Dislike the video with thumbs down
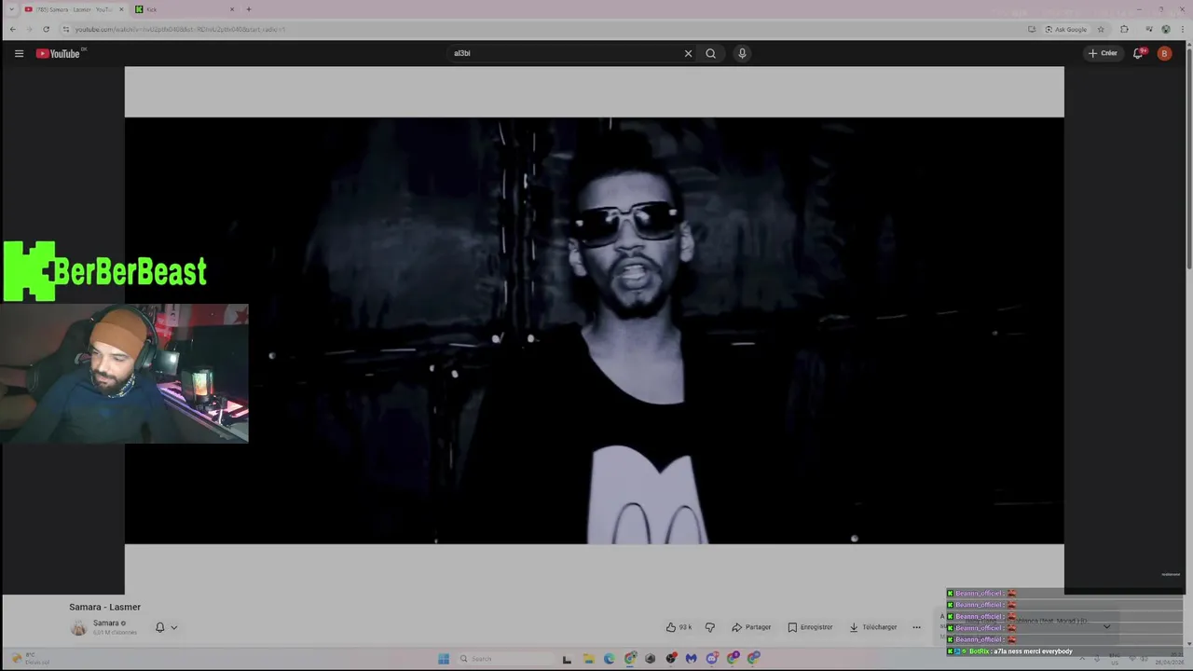Viewport: 1193px width, 671px height. pos(709,627)
